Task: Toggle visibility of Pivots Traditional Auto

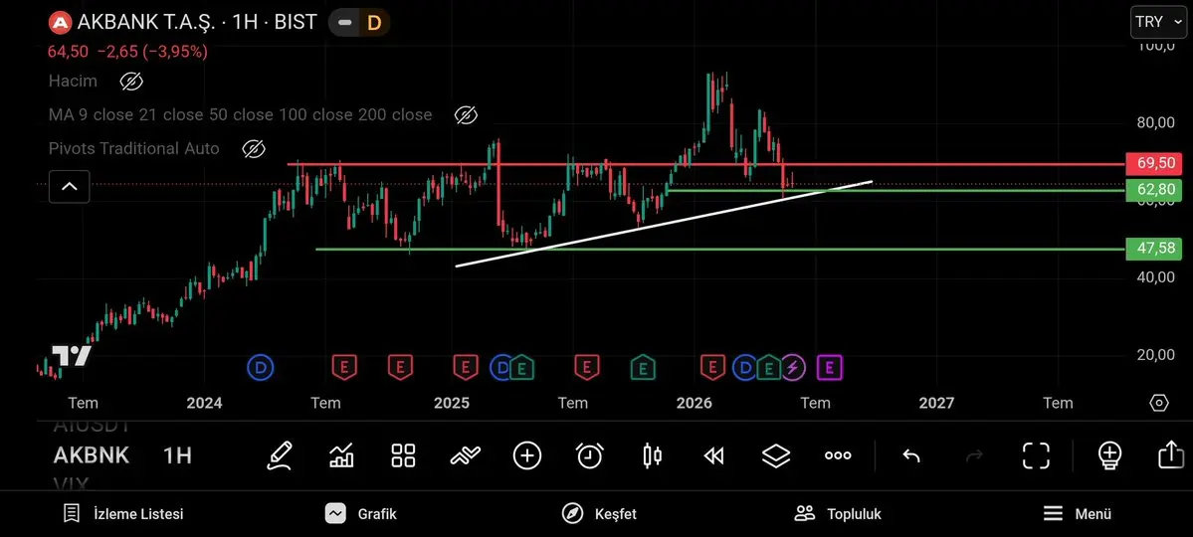Action: tap(254, 148)
